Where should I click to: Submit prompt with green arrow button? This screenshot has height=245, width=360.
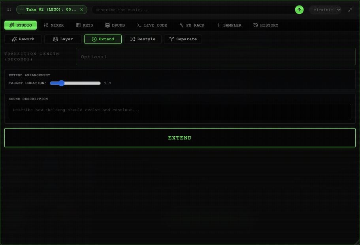point(299,9)
